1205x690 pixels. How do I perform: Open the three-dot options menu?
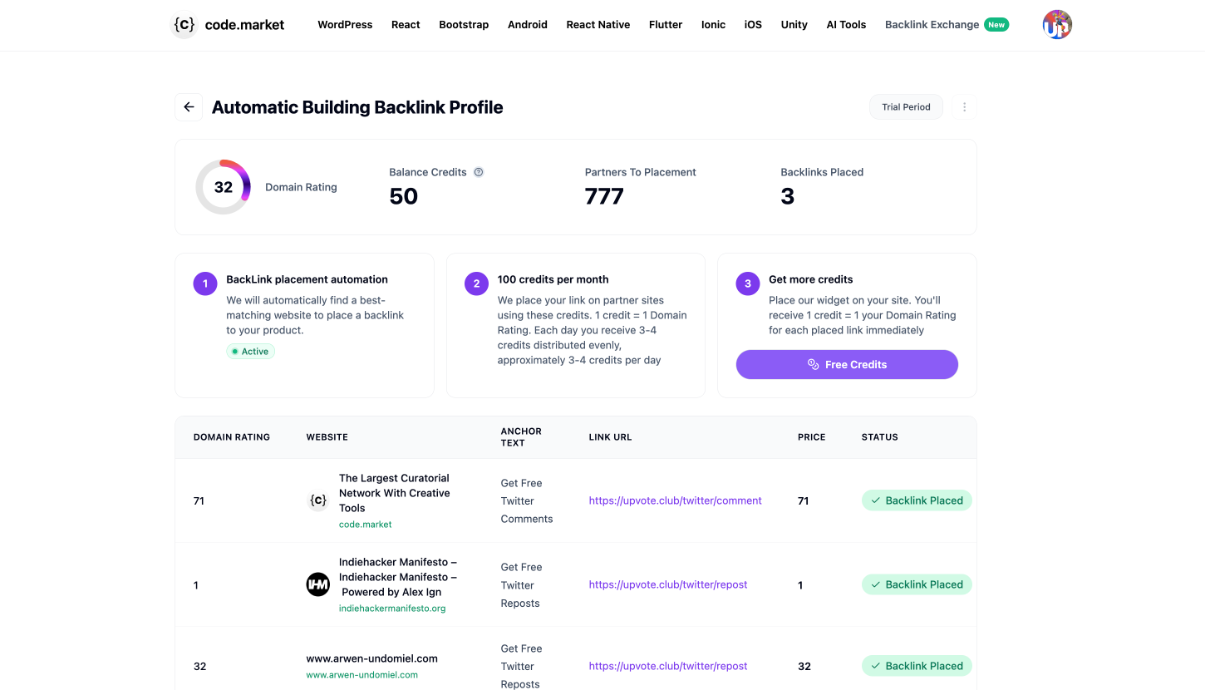pyautogui.click(x=964, y=106)
